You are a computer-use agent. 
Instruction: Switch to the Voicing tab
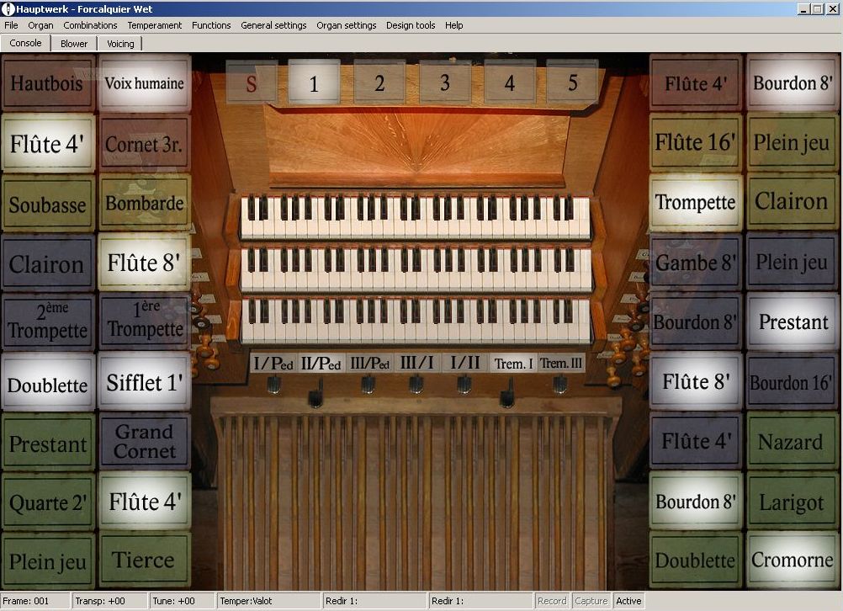pos(120,44)
